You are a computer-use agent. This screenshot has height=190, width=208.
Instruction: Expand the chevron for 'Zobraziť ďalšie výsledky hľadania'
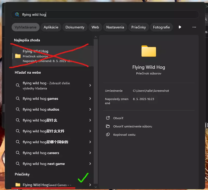pyautogui.click(x=90, y=85)
